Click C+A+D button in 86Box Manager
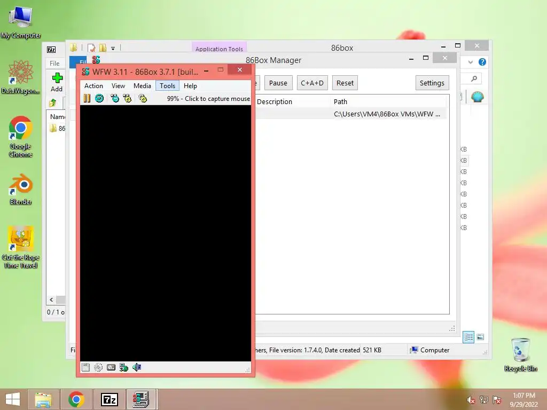Viewport: 547px width, 410px height. (x=312, y=83)
